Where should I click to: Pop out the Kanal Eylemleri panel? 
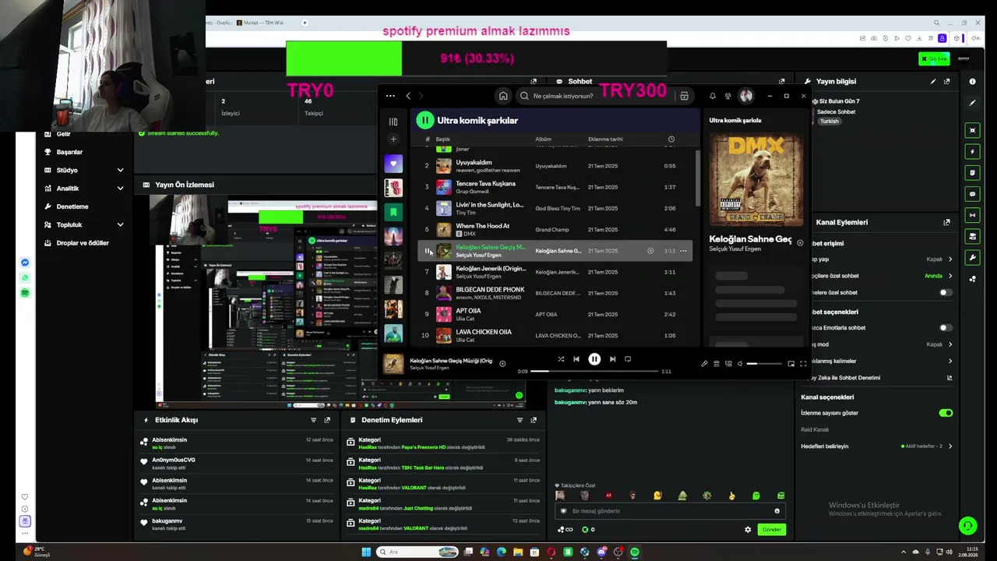pyautogui.click(x=947, y=222)
